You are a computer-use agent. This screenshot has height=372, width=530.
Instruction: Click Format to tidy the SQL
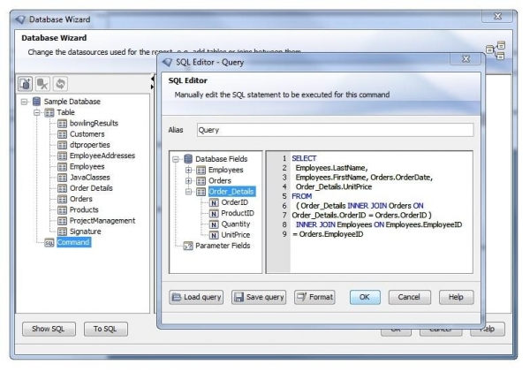coord(314,297)
